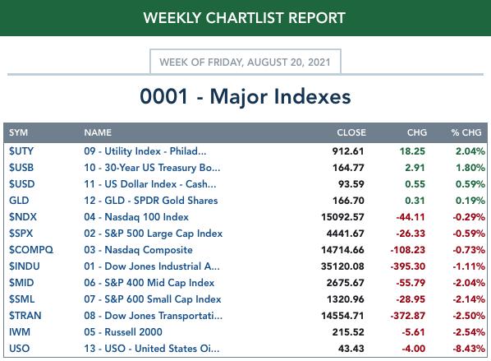Viewport: 491px width, 361px height.
Task: Click the 0001 - Major Indexes heading
Action: 245,96
